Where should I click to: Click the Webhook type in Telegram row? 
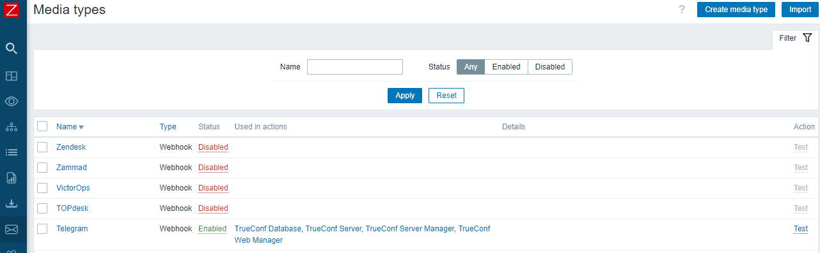175,229
